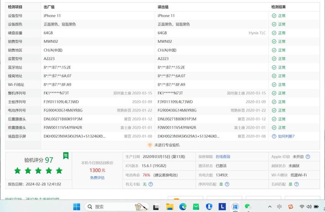The height and width of the screenshot is (212, 325).
Task: Click the help icon next to 有无卡贴
Action: [x=151, y=184]
